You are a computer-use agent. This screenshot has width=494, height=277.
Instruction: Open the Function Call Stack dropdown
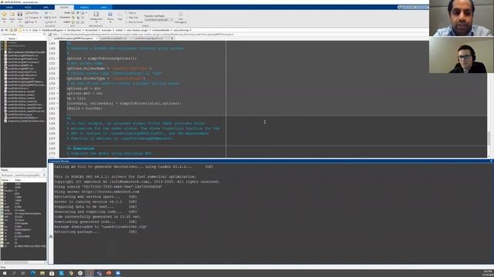(x=159, y=20)
